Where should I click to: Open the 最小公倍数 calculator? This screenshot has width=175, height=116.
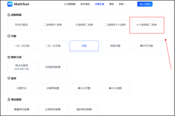(115, 88)
